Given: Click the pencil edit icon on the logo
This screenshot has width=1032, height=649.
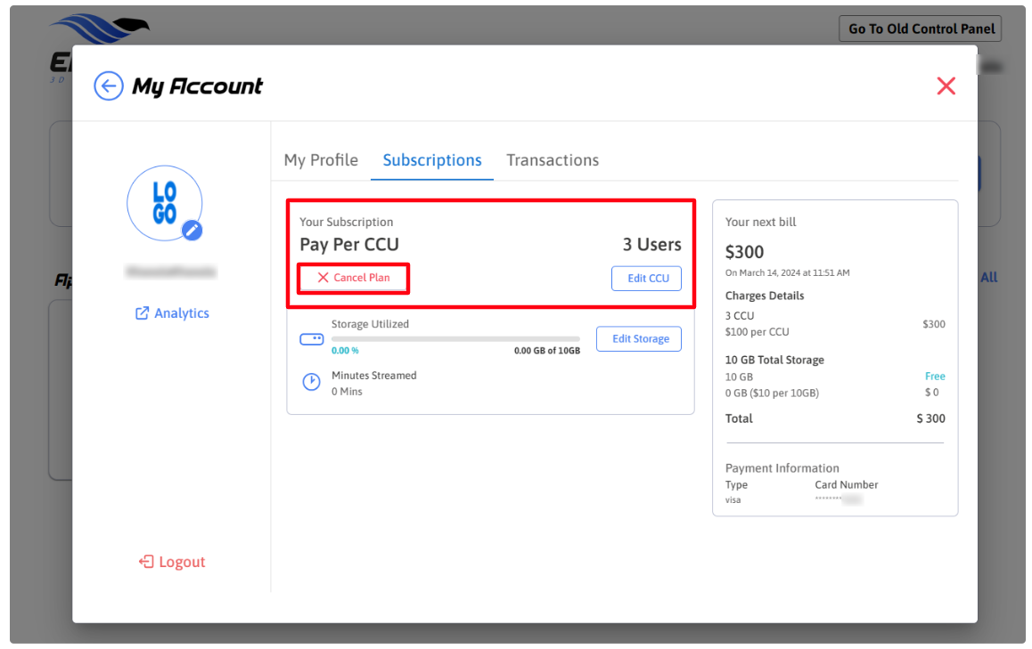Looking at the screenshot, I should pos(192,231).
